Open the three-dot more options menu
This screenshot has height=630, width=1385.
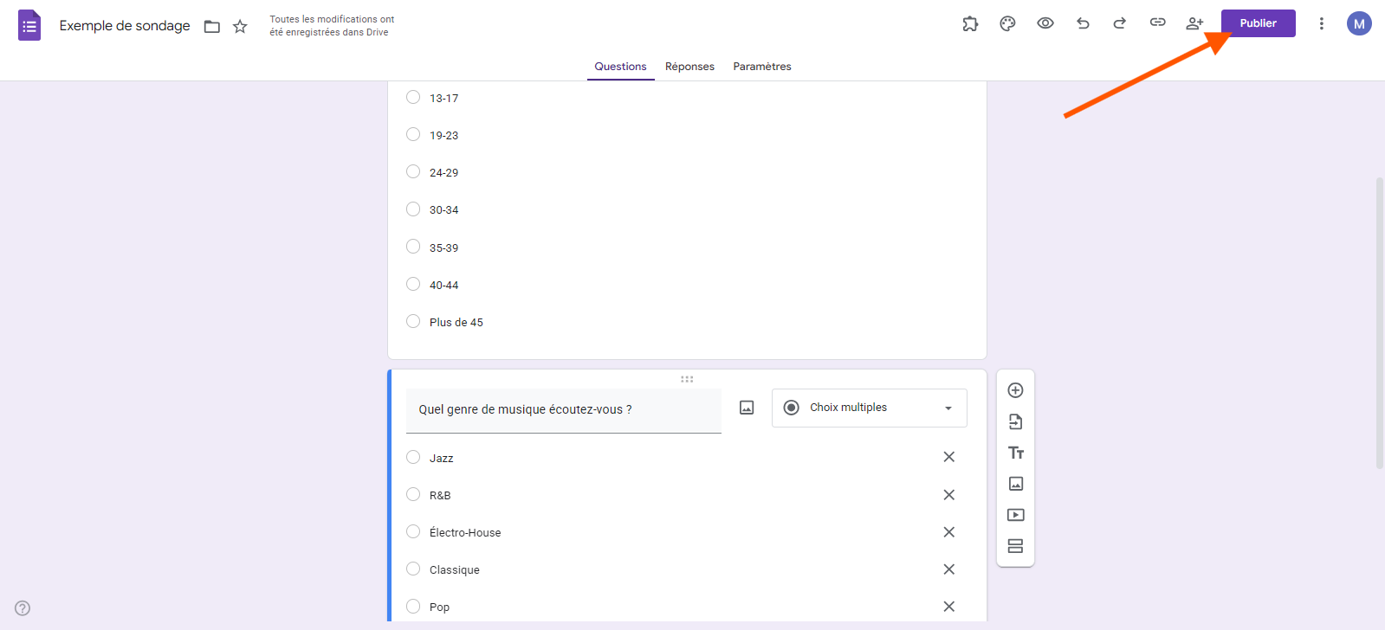coord(1321,23)
